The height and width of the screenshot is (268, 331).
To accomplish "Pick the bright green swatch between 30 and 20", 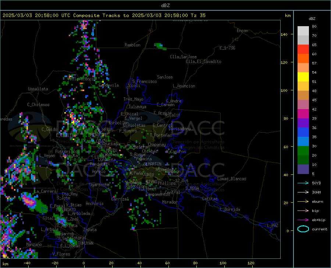I will (x=303, y=151).
